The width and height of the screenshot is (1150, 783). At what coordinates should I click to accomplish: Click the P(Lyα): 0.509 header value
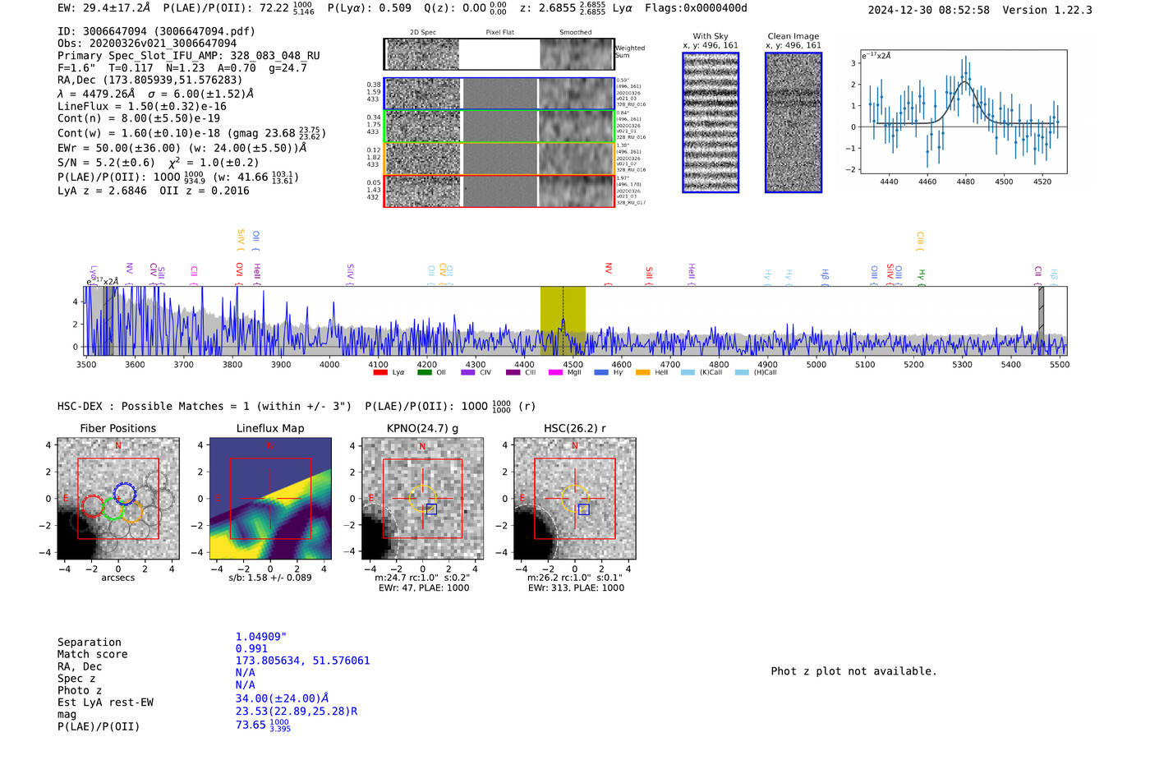(370, 8)
